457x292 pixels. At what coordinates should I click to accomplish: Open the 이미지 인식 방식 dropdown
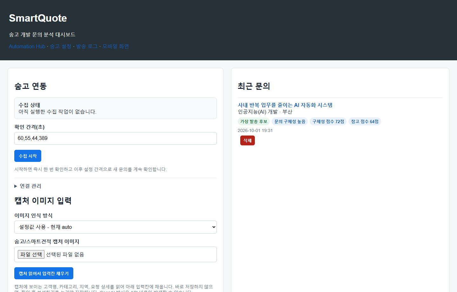coord(116,227)
